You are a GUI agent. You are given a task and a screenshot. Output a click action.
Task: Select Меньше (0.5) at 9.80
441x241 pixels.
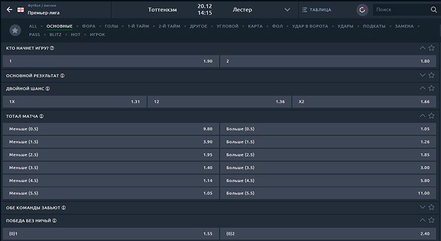[111, 129]
